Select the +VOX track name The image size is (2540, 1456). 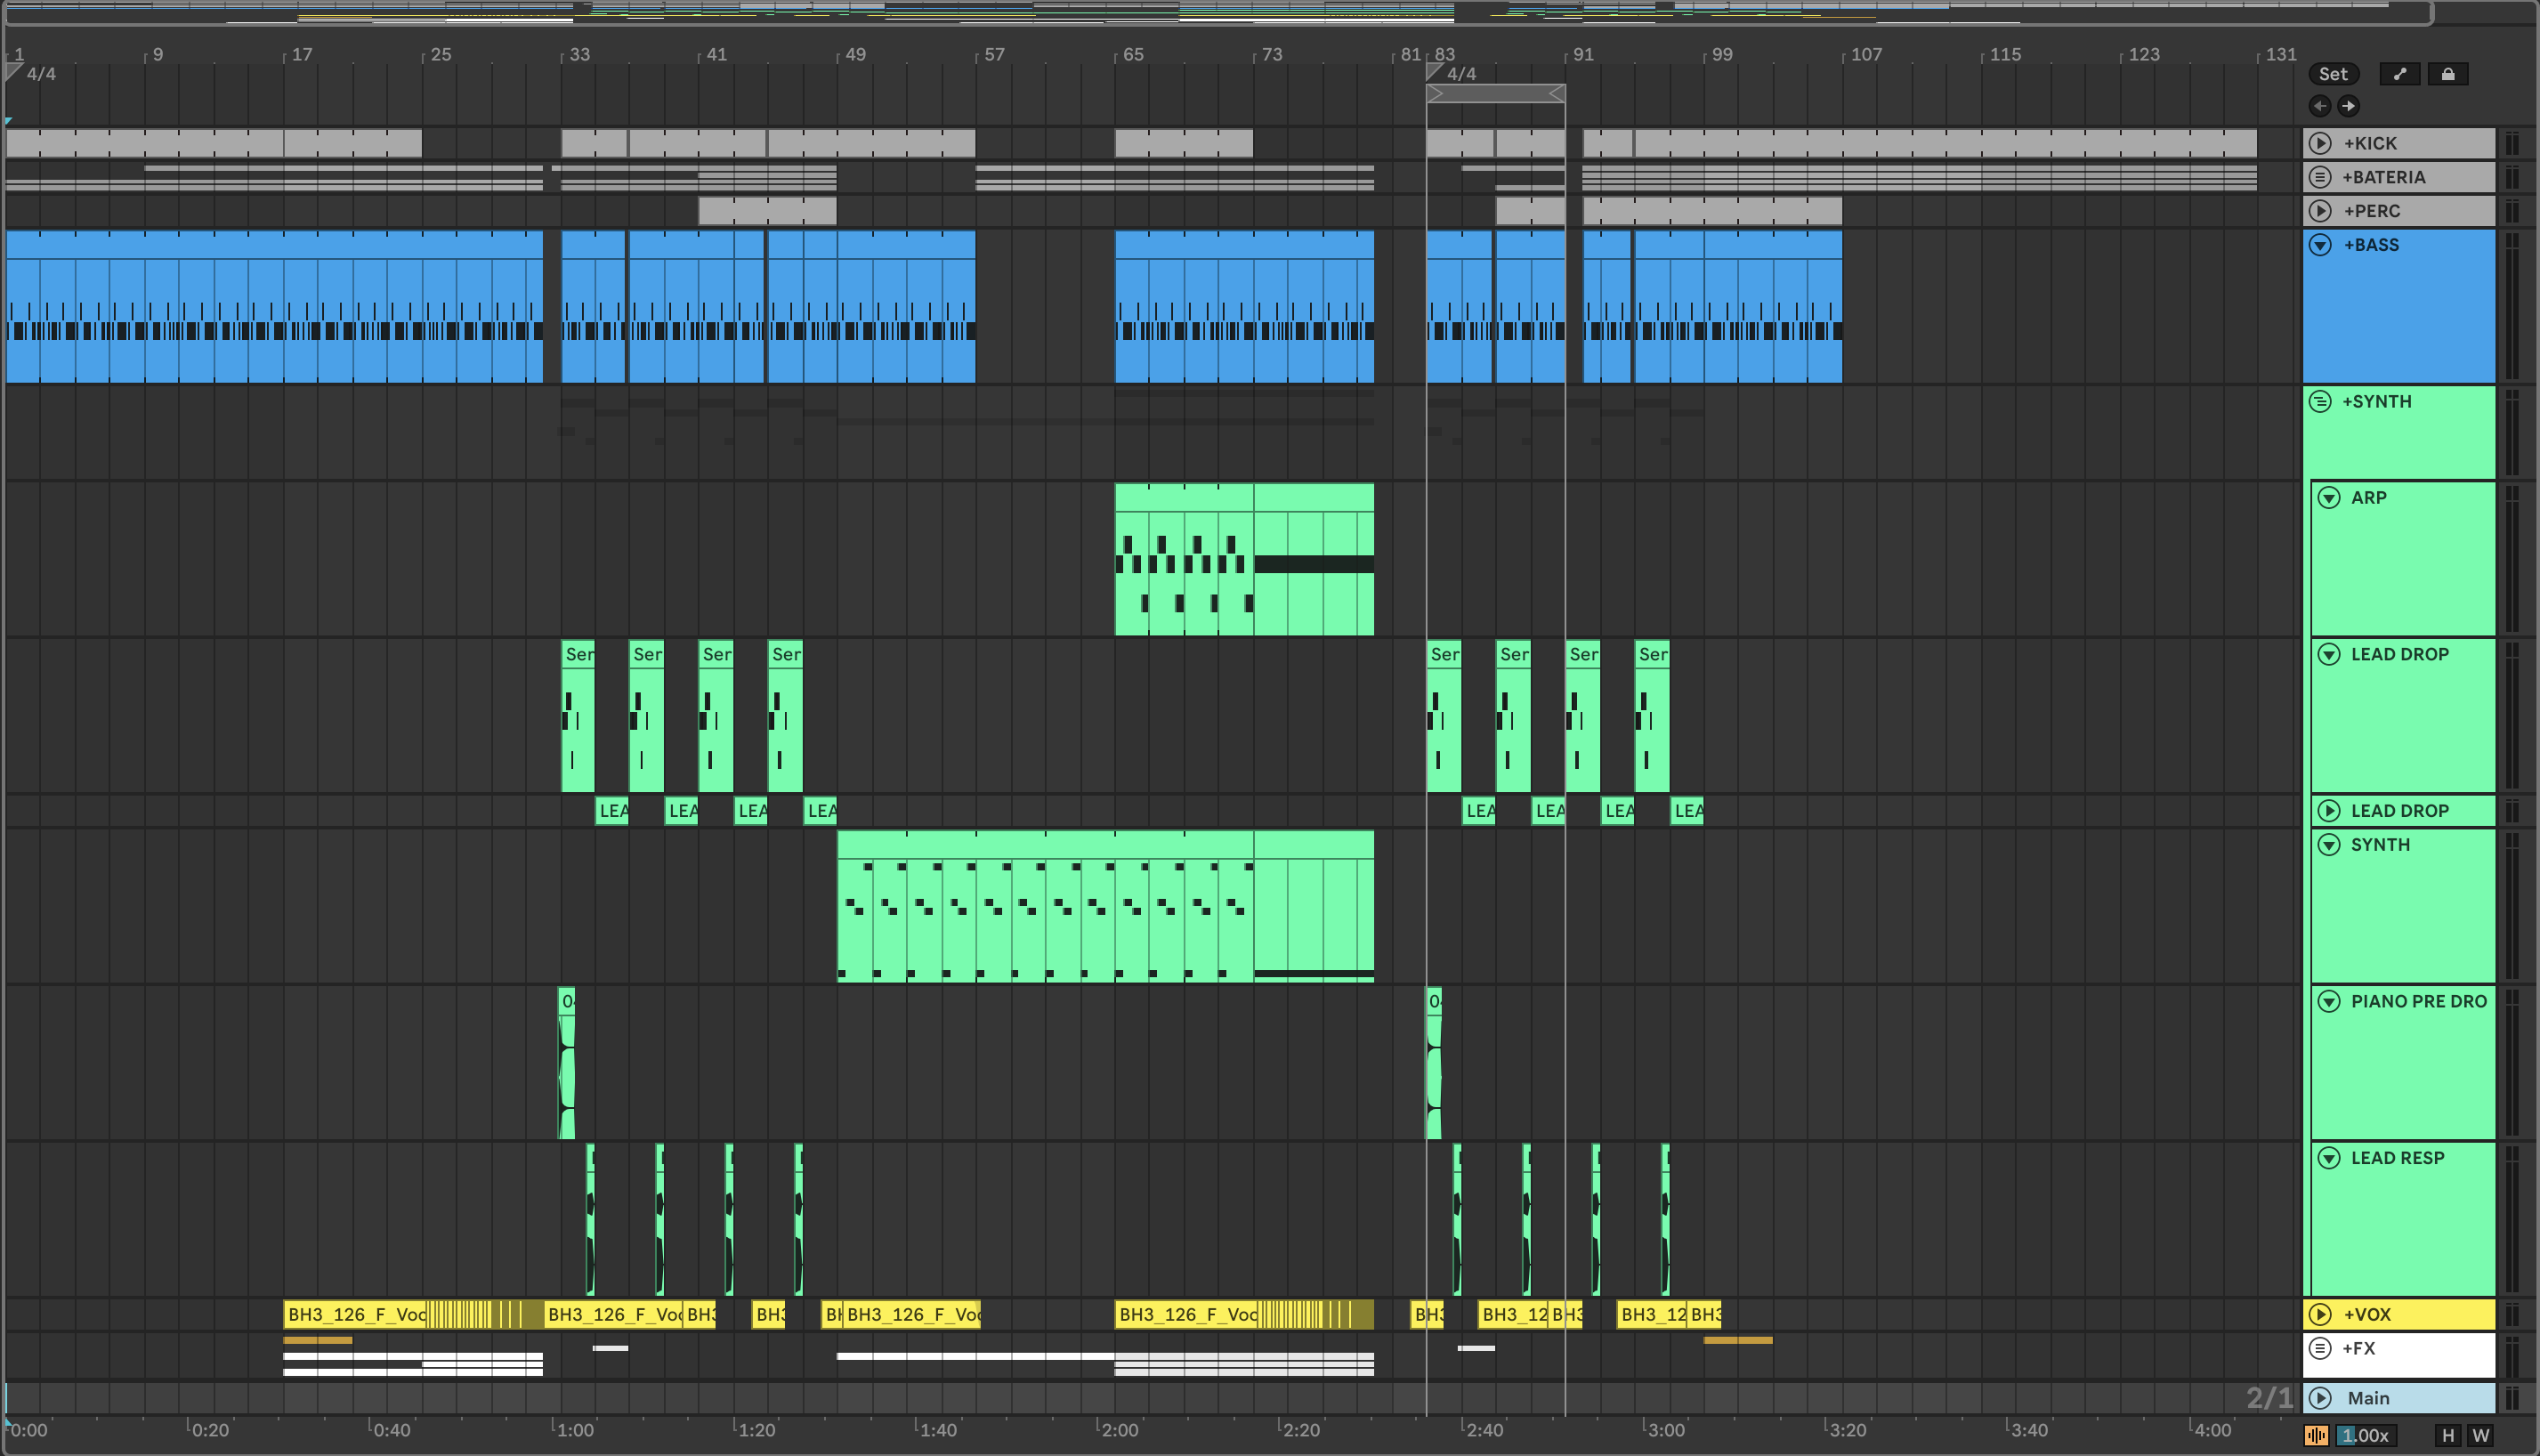(2367, 1314)
